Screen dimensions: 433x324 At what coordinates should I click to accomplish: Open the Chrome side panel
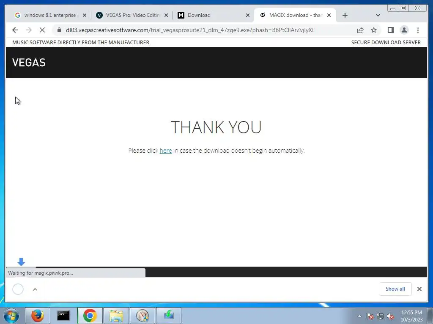tap(390, 30)
